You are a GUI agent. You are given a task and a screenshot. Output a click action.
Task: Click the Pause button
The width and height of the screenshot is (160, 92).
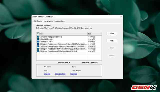click(x=112, y=34)
